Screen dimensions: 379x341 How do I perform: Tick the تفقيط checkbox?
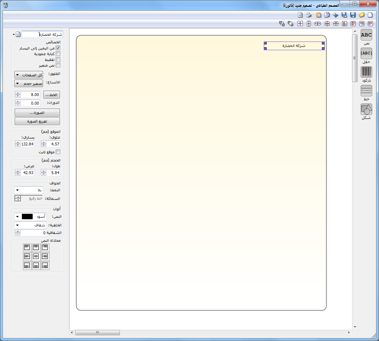pos(58,59)
